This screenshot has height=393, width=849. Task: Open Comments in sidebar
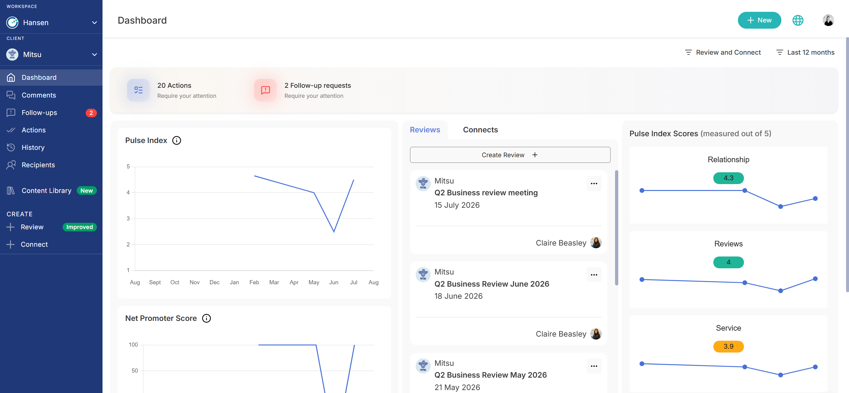point(51,95)
